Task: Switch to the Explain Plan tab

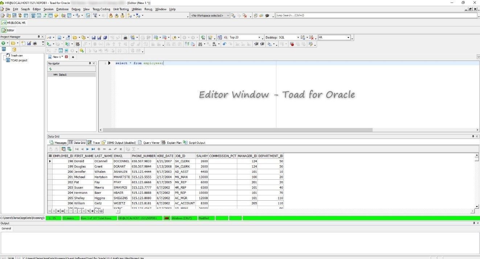Action: click(x=172, y=143)
